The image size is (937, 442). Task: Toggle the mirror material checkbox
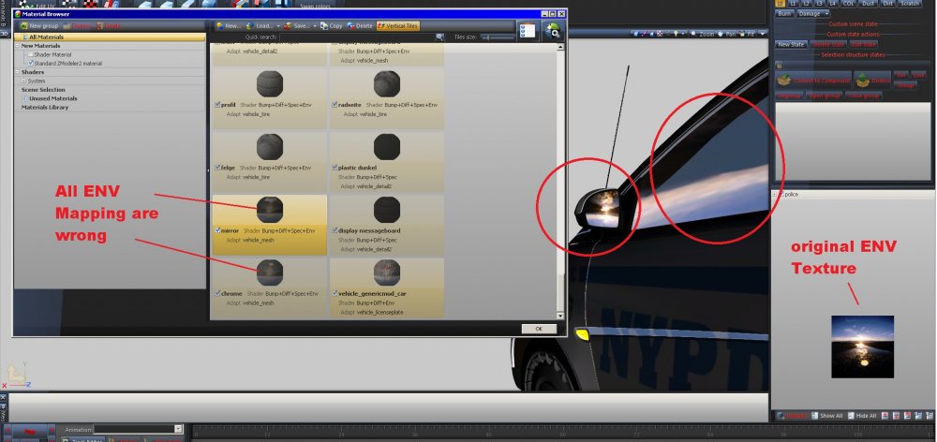[217, 230]
